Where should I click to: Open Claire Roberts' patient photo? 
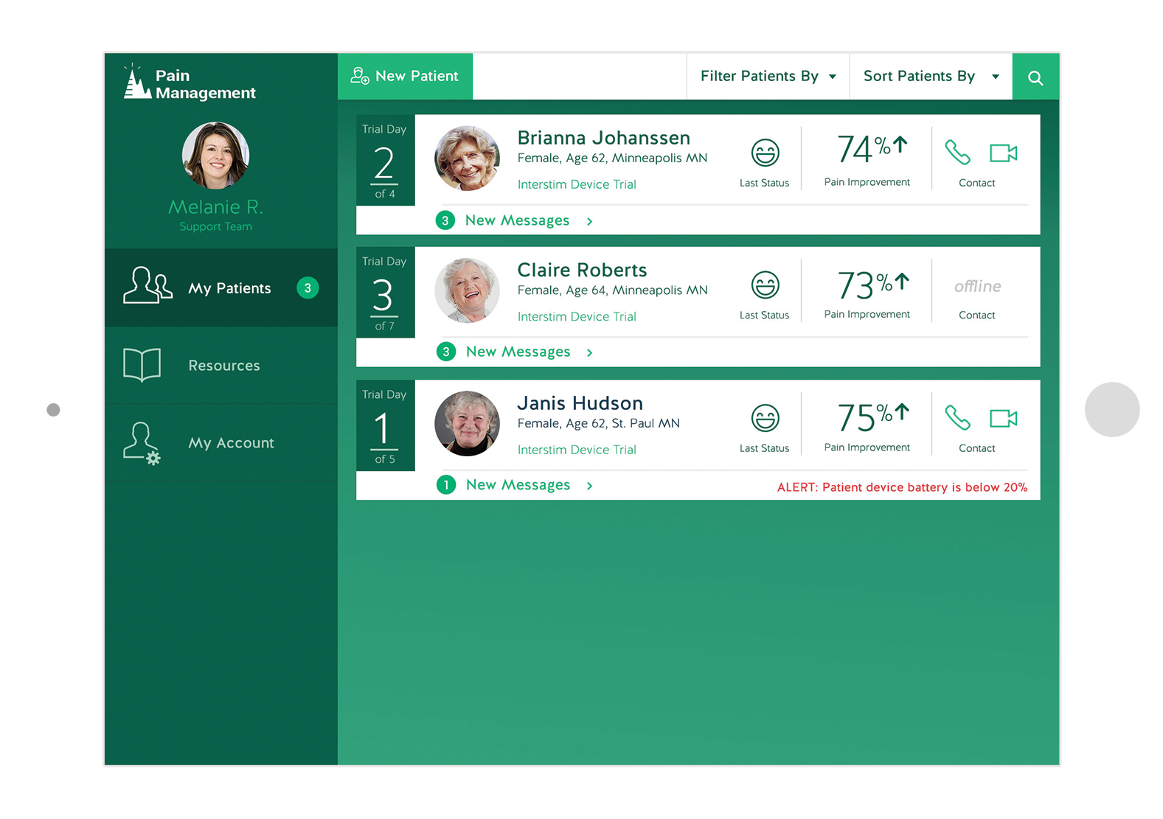(x=467, y=290)
